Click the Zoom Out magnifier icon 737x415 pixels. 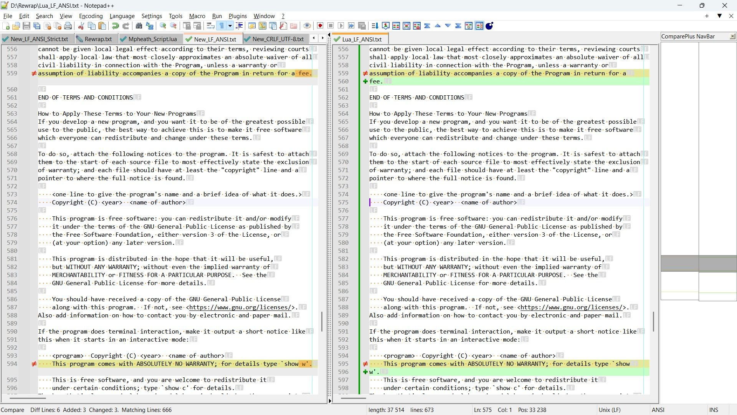click(174, 26)
